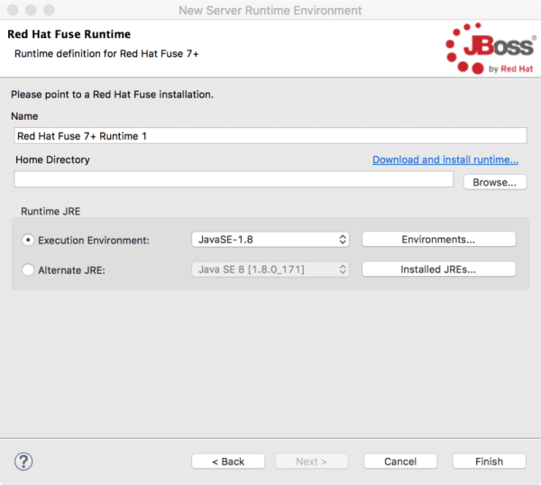Follow the Download and install runtime link
The width and height of the screenshot is (541, 485).
(445, 160)
